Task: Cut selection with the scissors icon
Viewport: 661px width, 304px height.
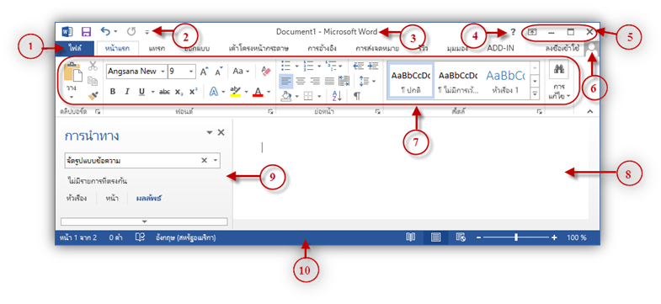Action: pyautogui.click(x=93, y=66)
